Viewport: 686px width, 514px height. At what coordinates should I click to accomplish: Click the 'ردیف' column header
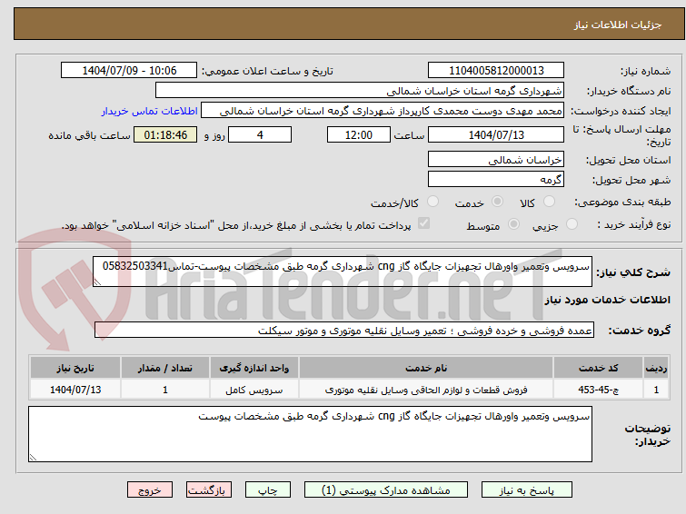(x=656, y=368)
